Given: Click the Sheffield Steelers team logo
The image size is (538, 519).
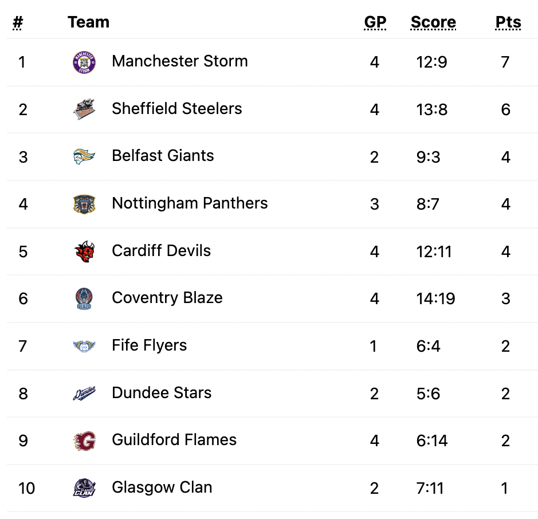Looking at the screenshot, I should [84, 109].
